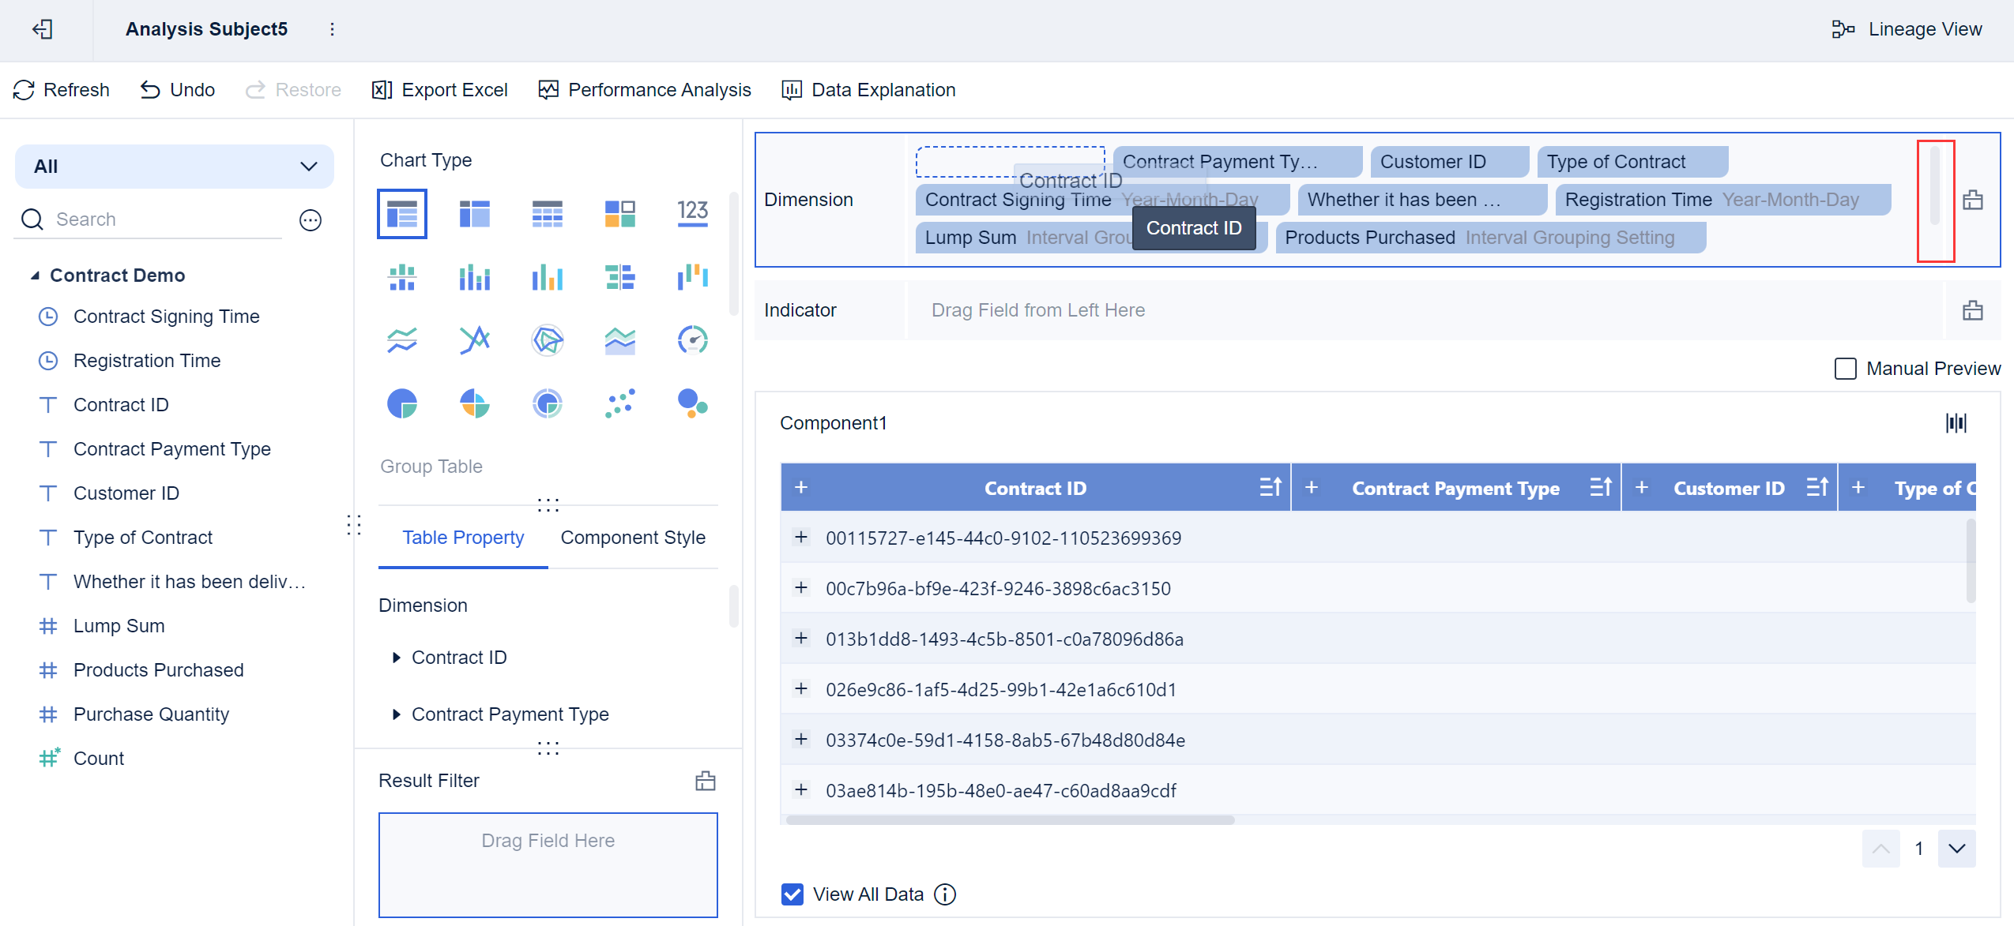Select the gauge chart type
The width and height of the screenshot is (2014, 926).
tap(693, 339)
